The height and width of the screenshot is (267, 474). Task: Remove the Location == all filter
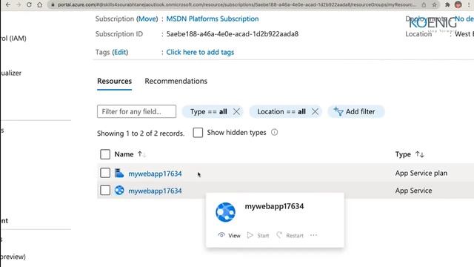coord(315,112)
